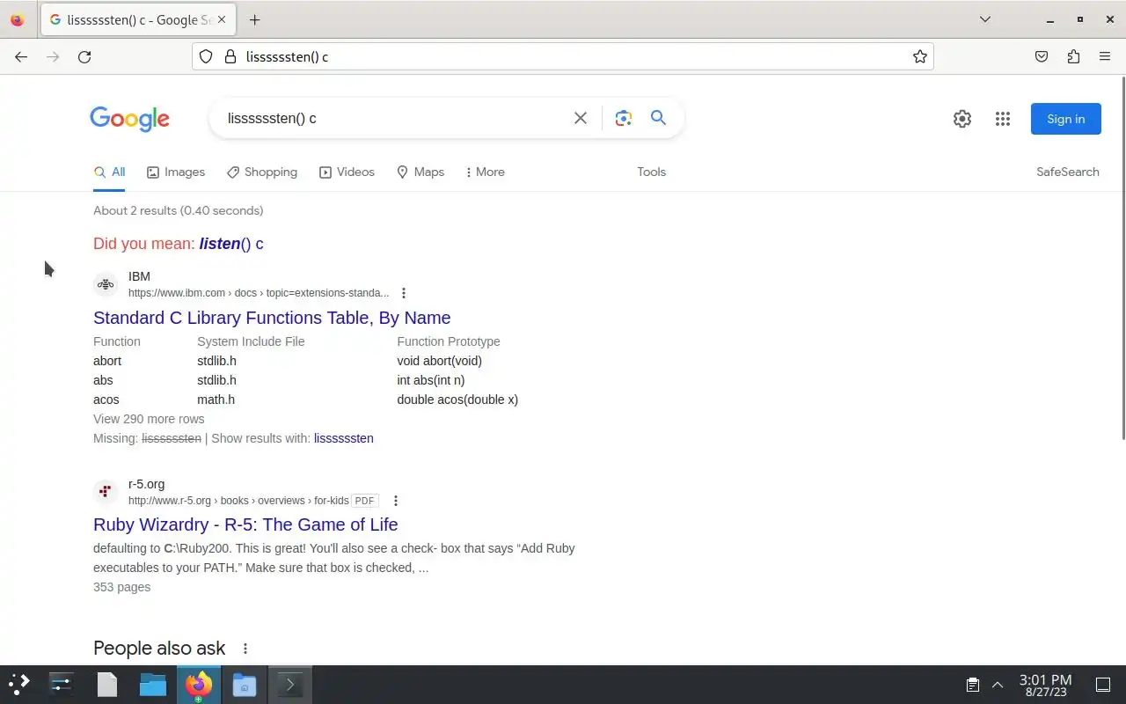Viewport: 1126px width, 704px height.
Task: View site security padlock information
Action: [230, 56]
